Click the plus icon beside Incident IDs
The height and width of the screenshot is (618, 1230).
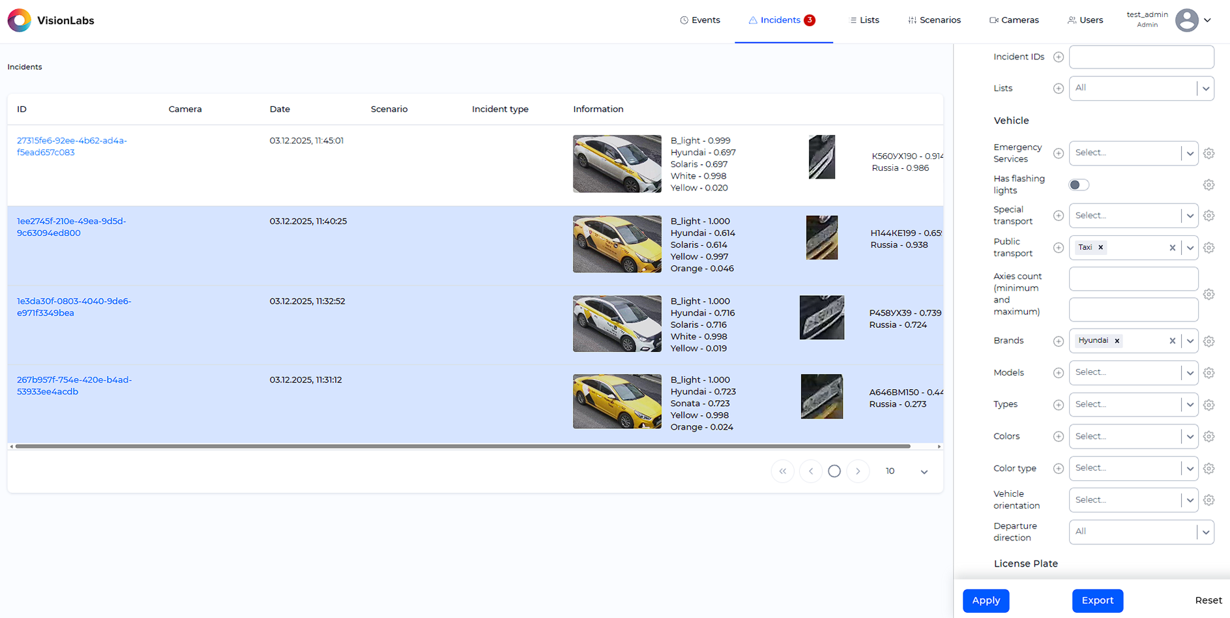pyautogui.click(x=1059, y=57)
